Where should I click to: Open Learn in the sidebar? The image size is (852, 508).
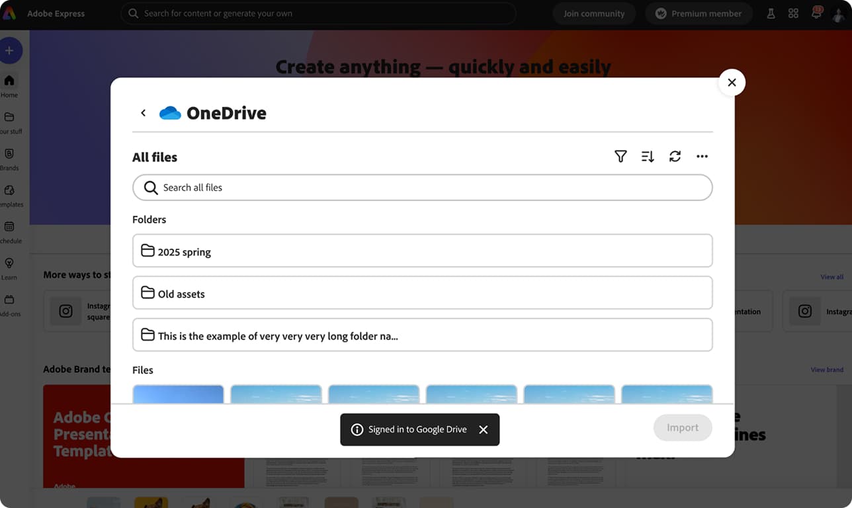[9, 269]
